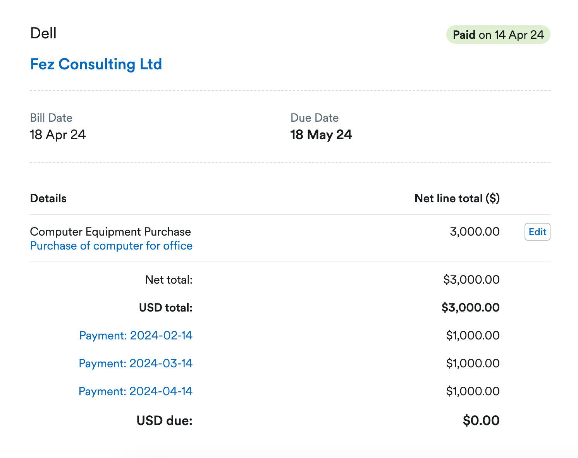Click the Net total amount $3,000.00
The image size is (578, 458).
471,280
